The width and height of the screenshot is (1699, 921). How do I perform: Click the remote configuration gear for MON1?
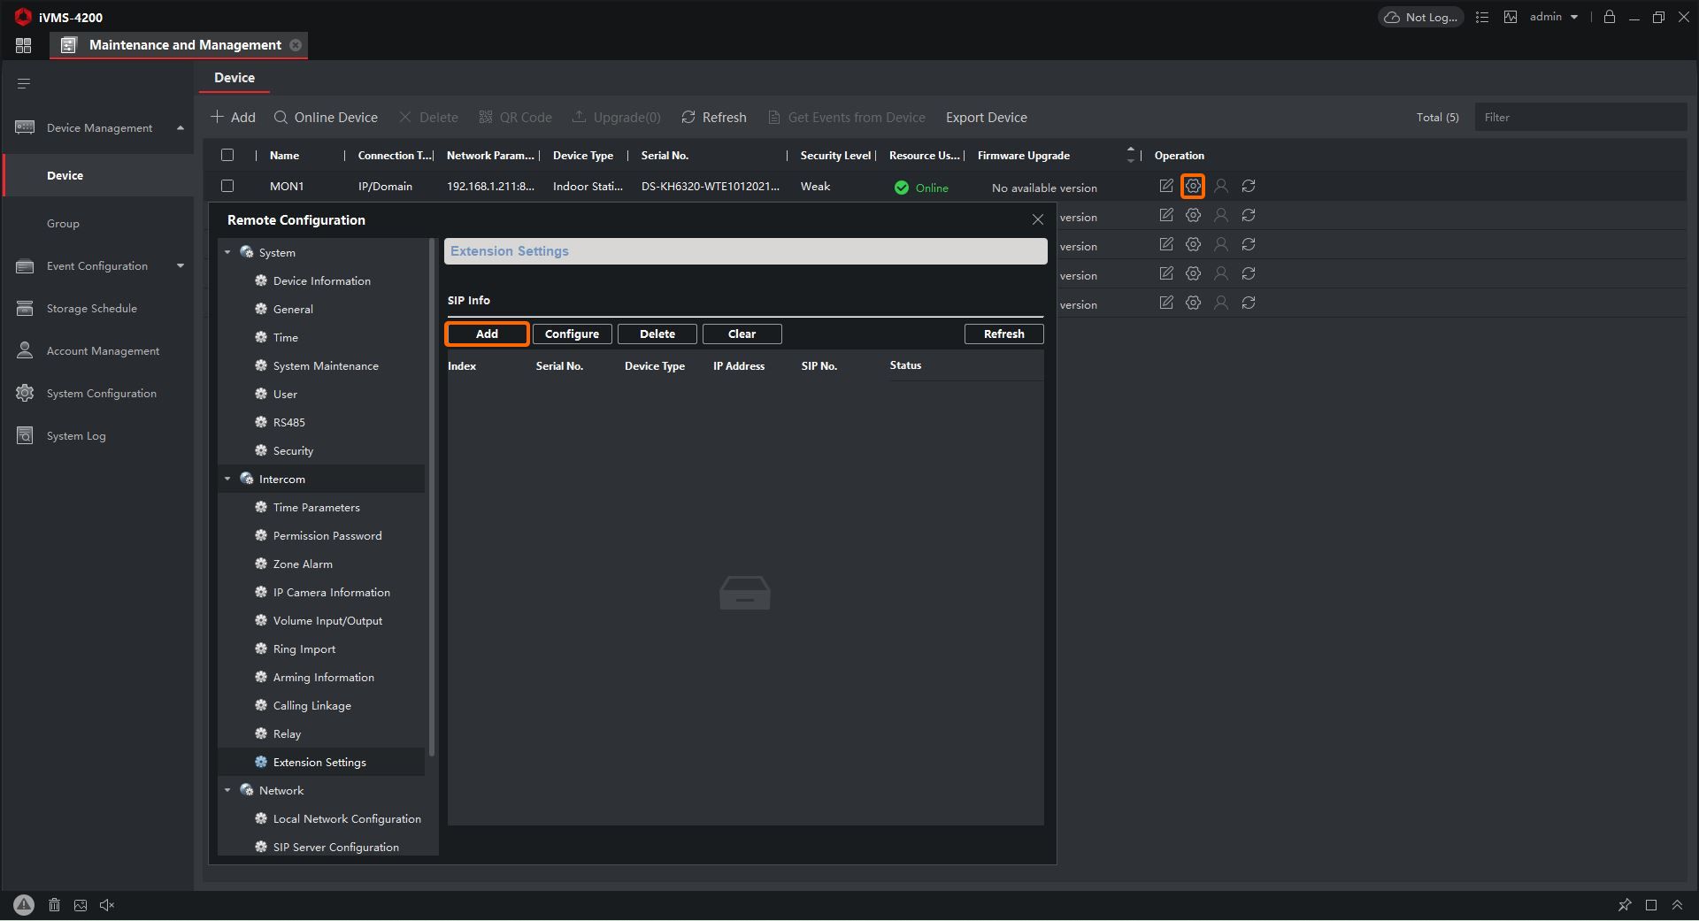[1193, 187]
